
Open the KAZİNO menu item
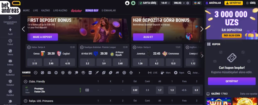click(46, 10)
